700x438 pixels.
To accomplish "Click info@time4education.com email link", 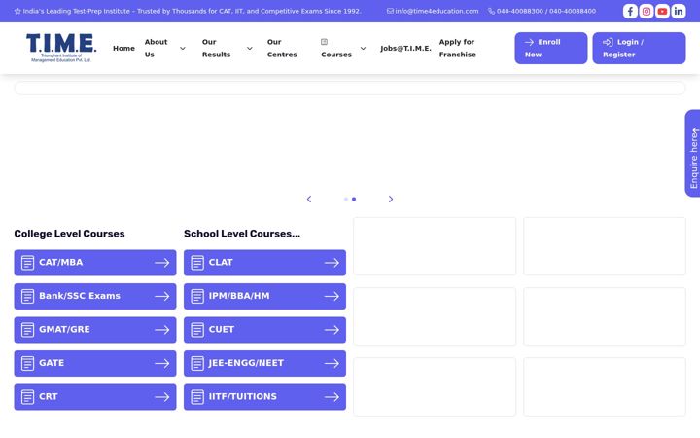I will (437, 11).
